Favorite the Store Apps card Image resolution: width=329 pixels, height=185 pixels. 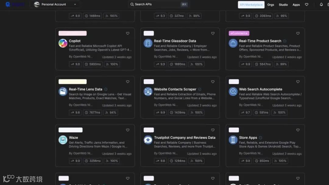[298, 130]
